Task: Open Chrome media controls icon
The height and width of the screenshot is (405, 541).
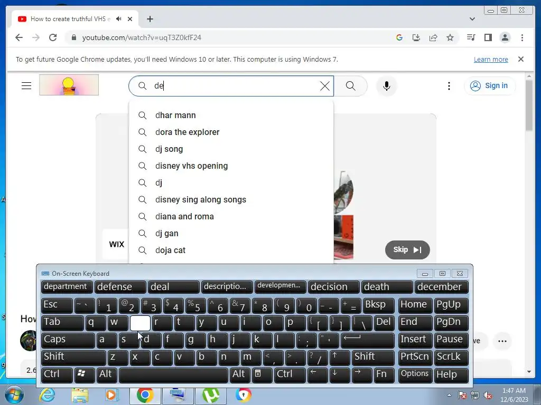Action: pos(471,37)
